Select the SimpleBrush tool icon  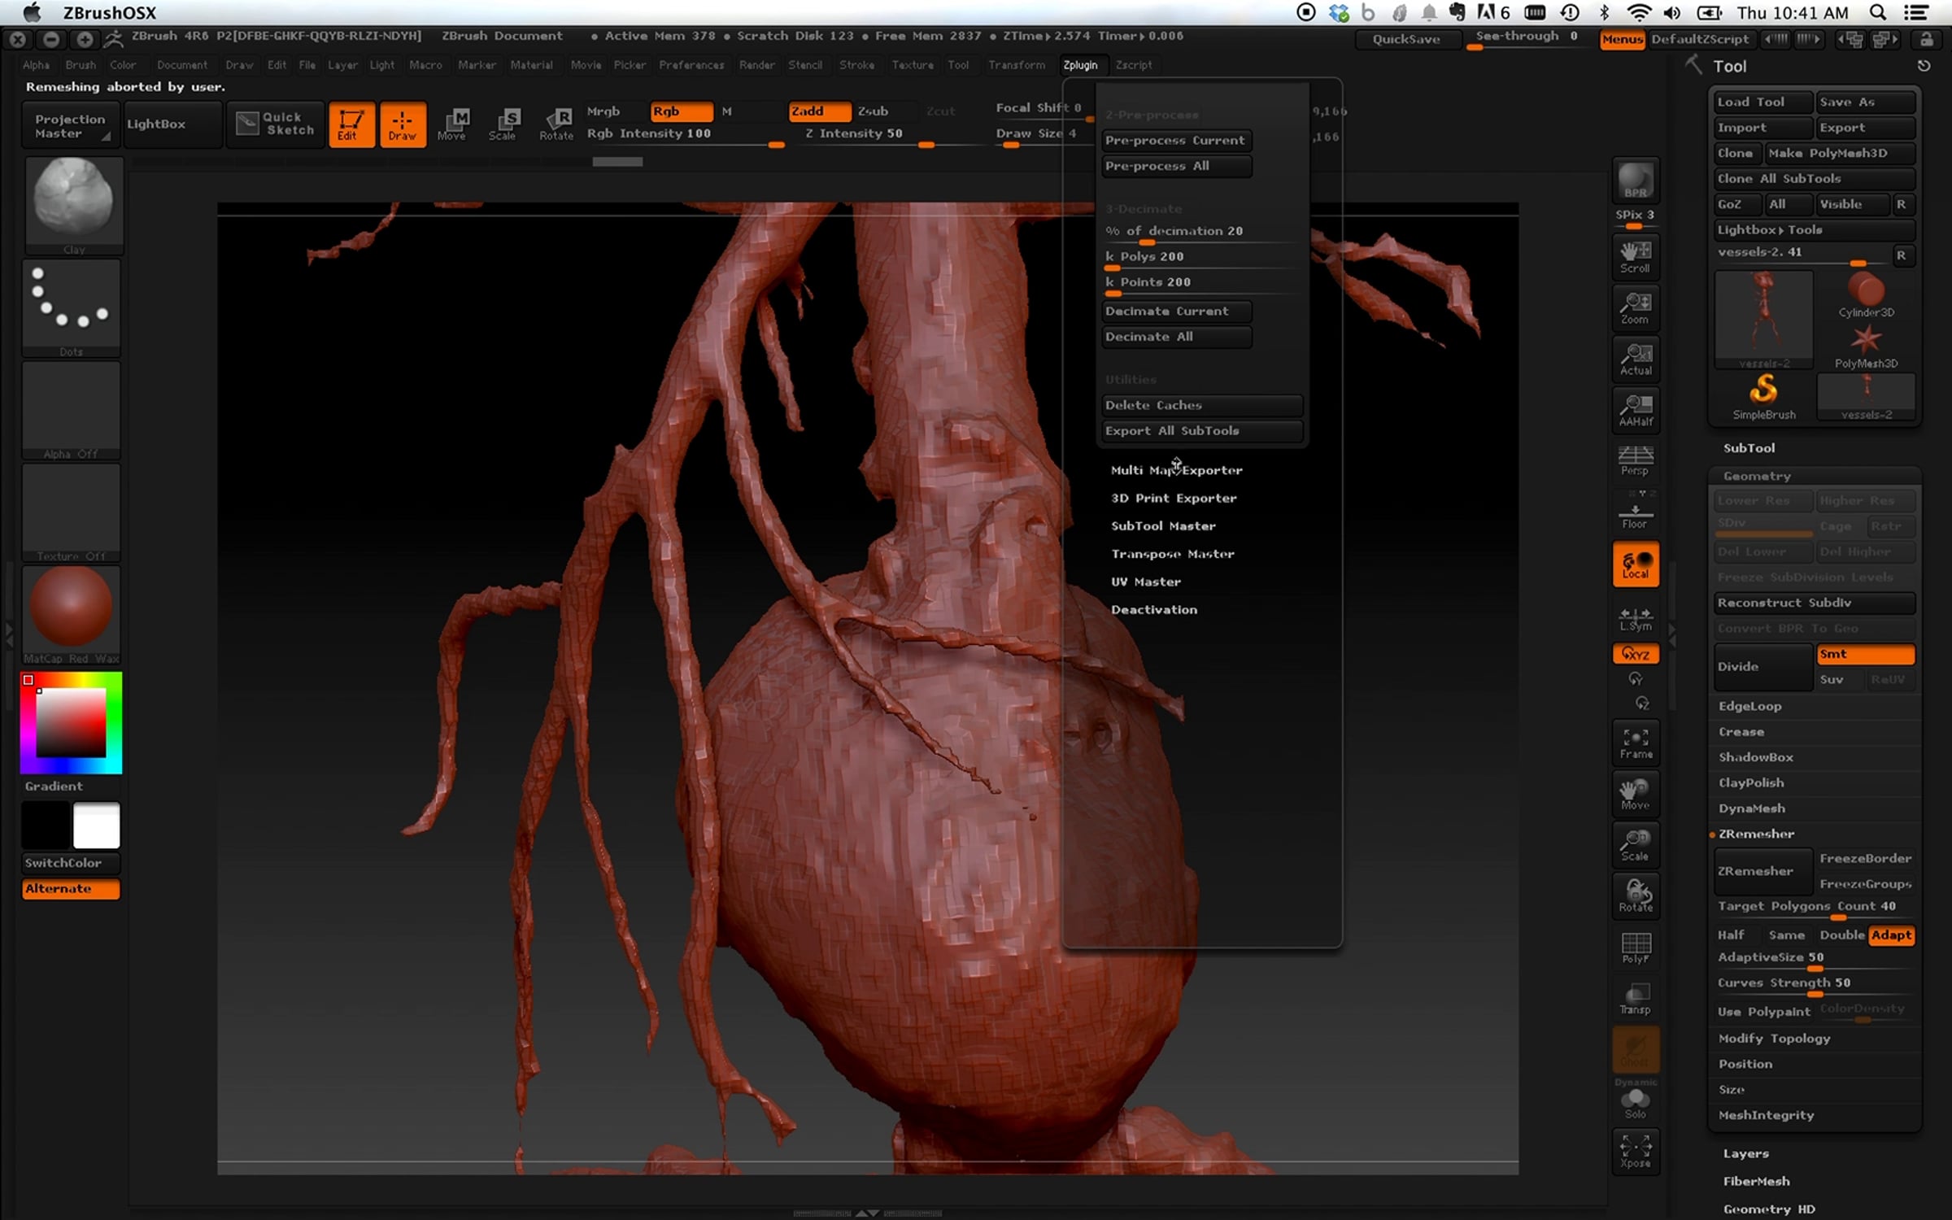click(1763, 398)
